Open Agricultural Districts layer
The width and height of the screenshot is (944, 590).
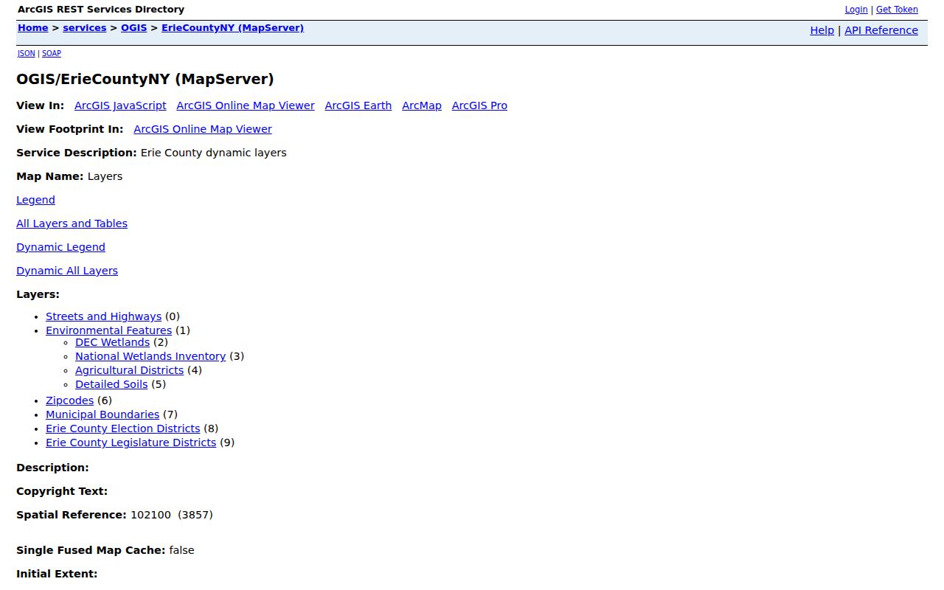[x=129, y=370]
